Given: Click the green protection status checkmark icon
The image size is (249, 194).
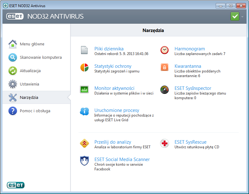Looking at the screenshot, I should (x=235, y=16).
